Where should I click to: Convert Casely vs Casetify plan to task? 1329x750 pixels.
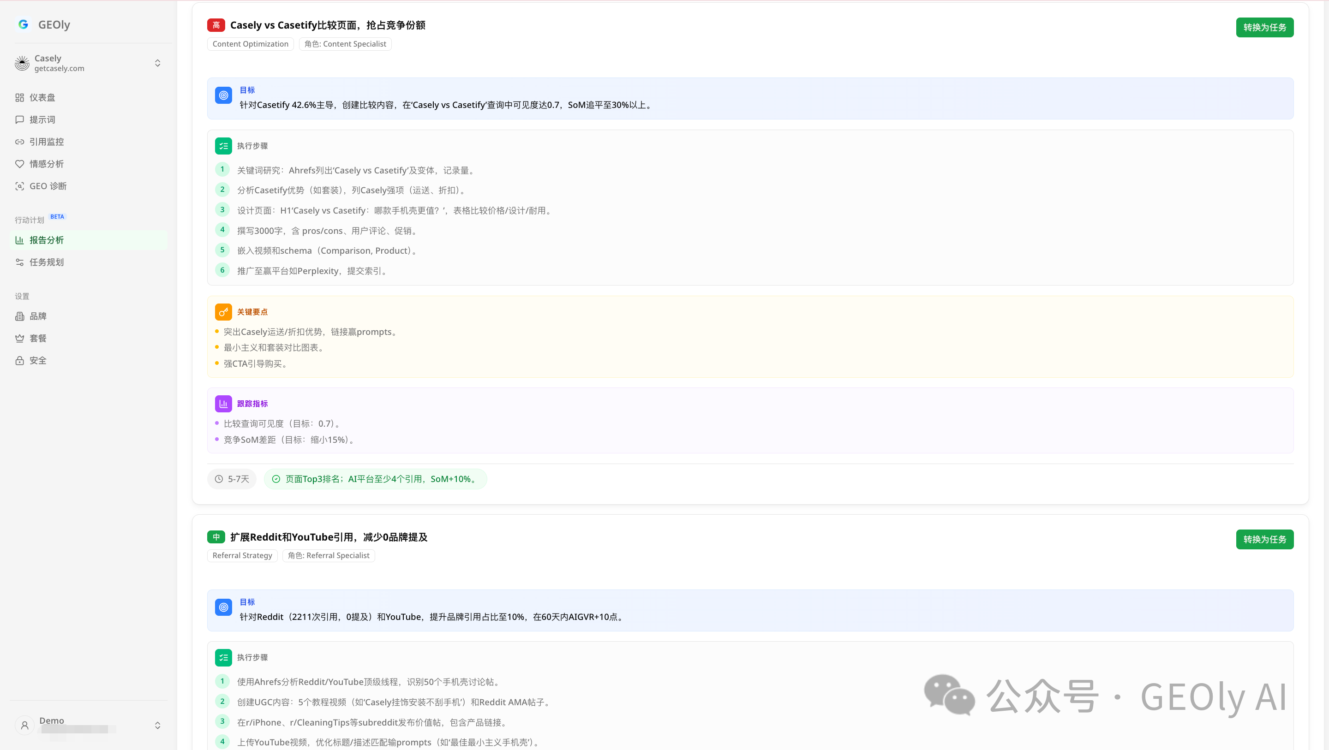[x=1264, y=27]
